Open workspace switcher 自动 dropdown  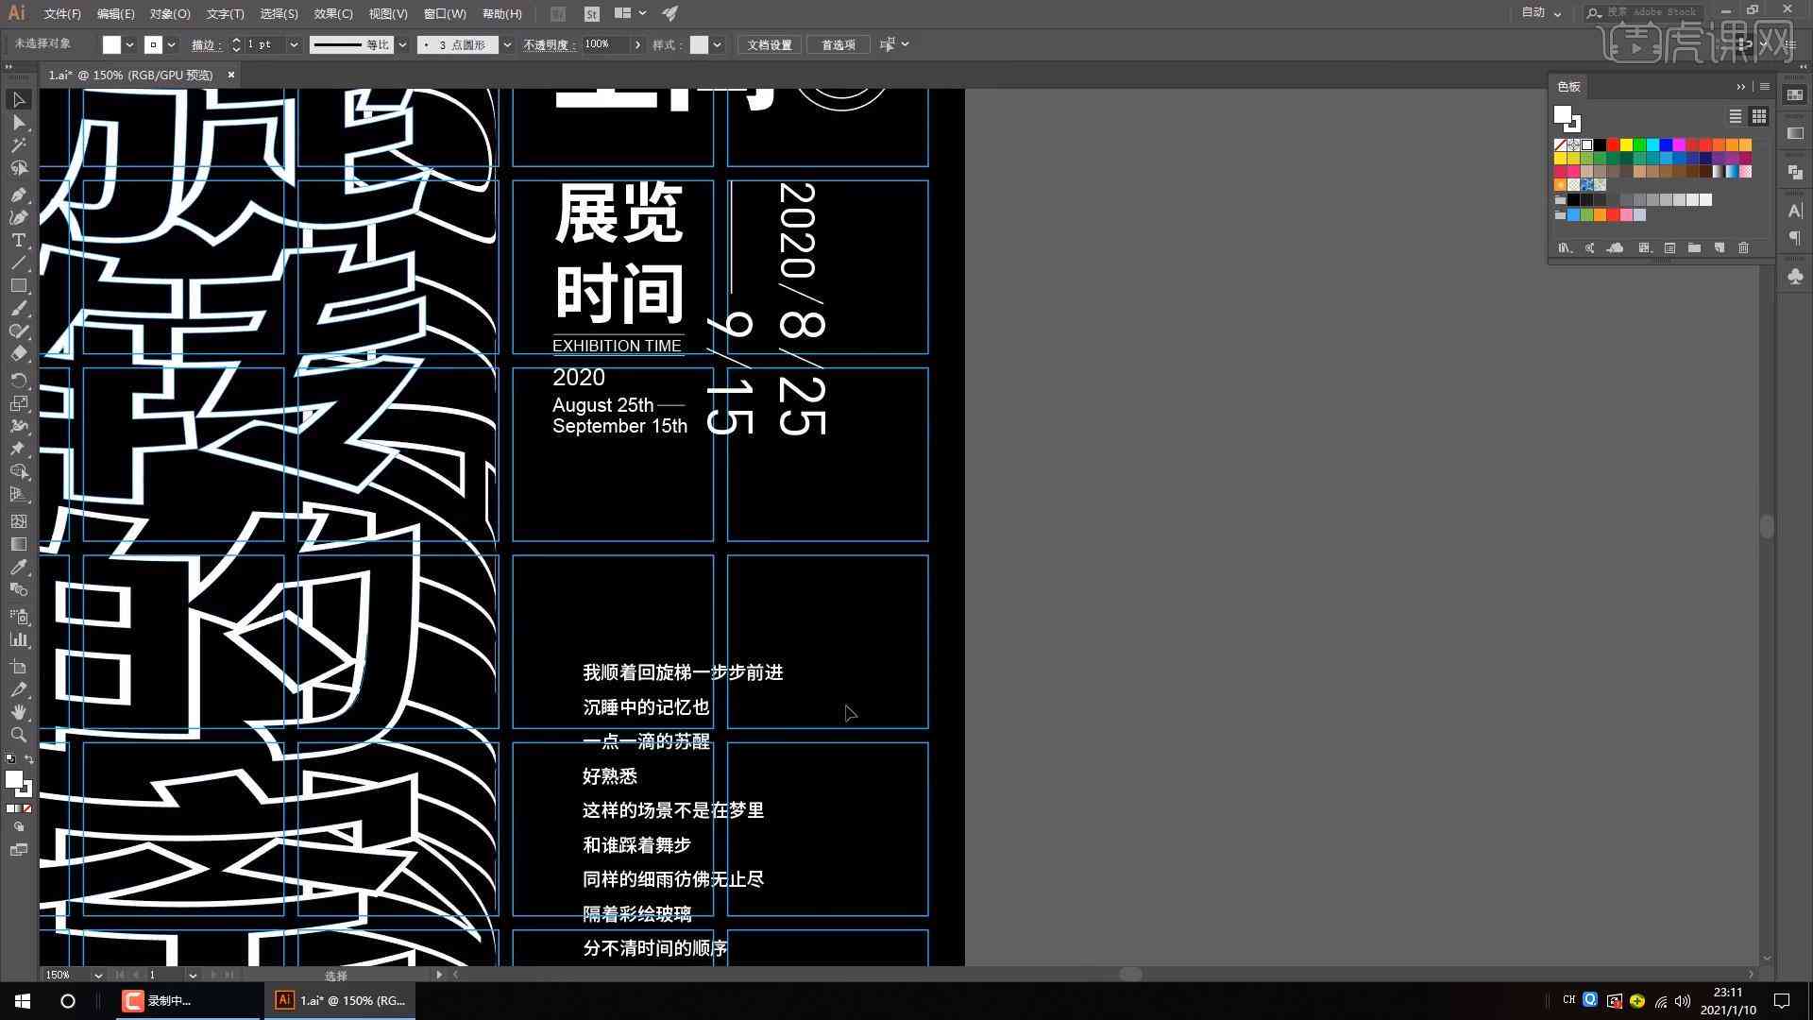(1541, 13)
